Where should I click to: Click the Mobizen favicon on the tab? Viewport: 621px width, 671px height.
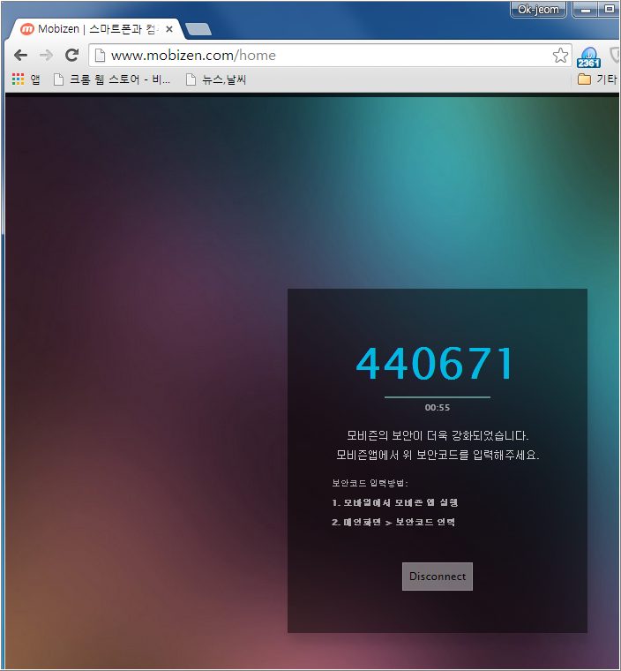(27, 29)
